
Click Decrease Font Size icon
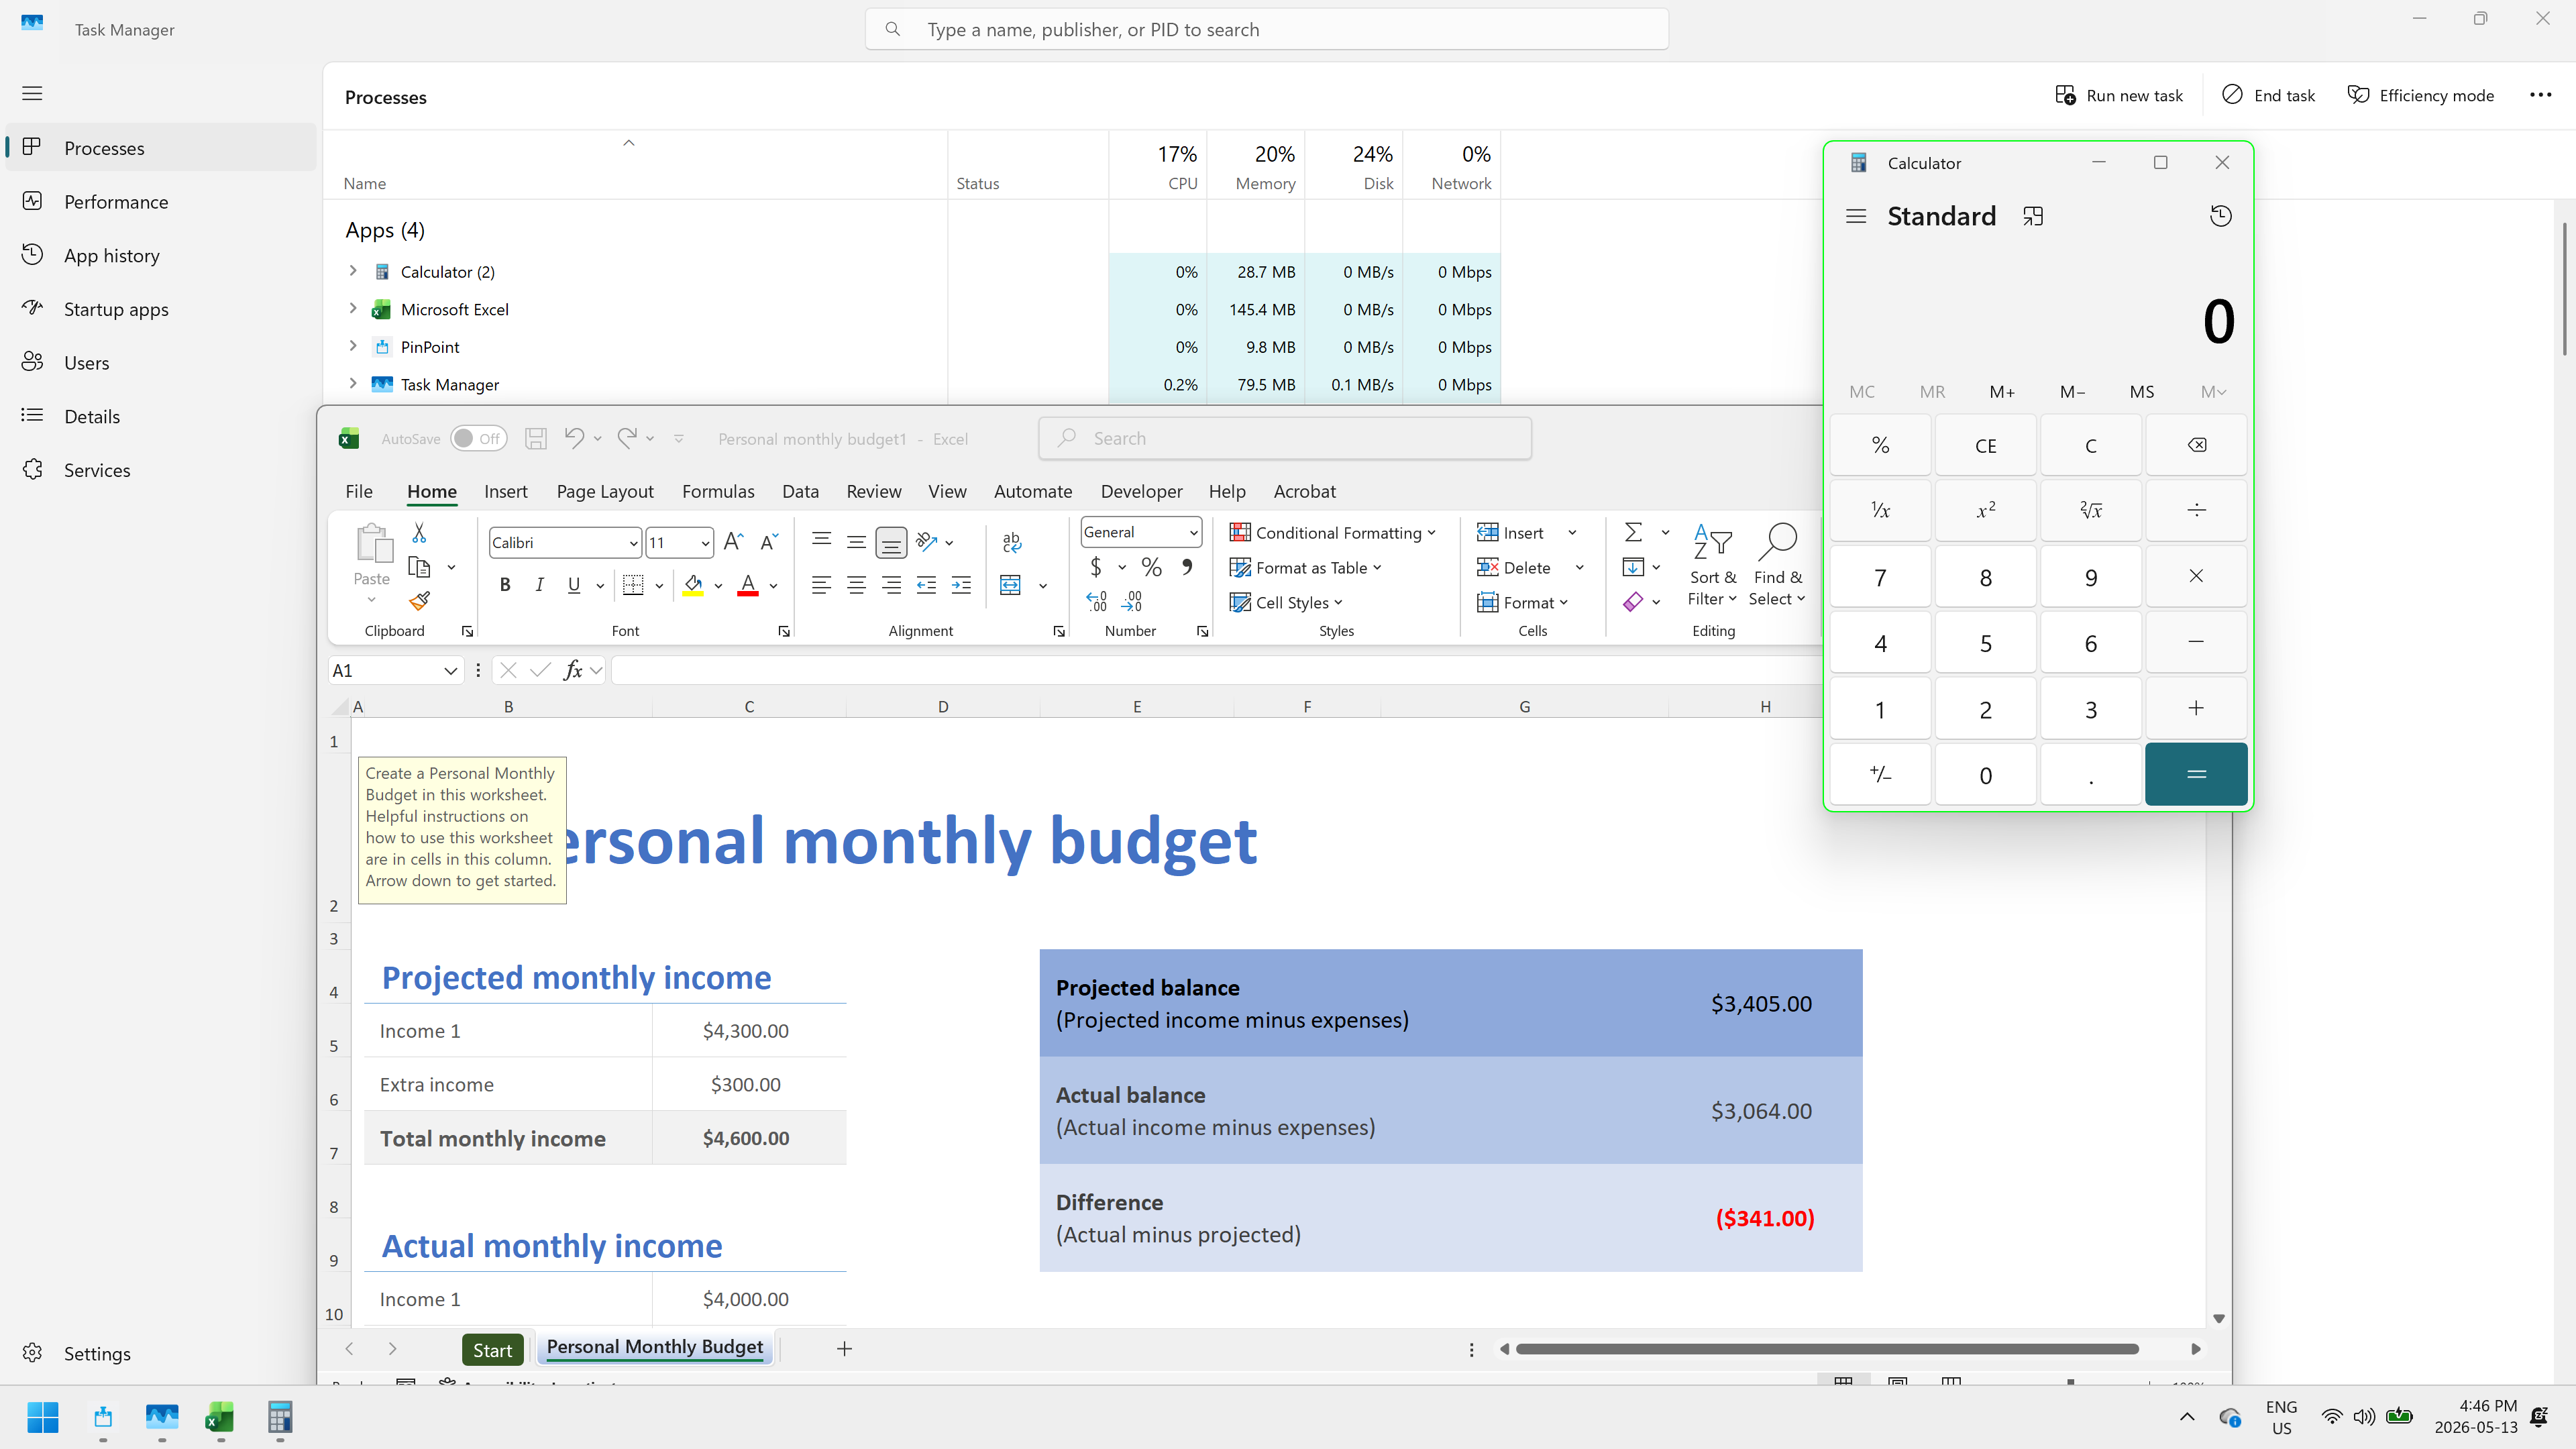click(769, 542)
